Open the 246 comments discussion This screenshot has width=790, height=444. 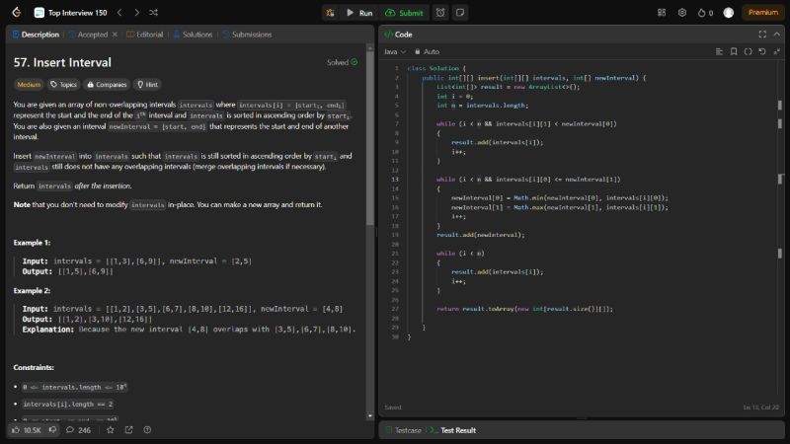(79, 430)
